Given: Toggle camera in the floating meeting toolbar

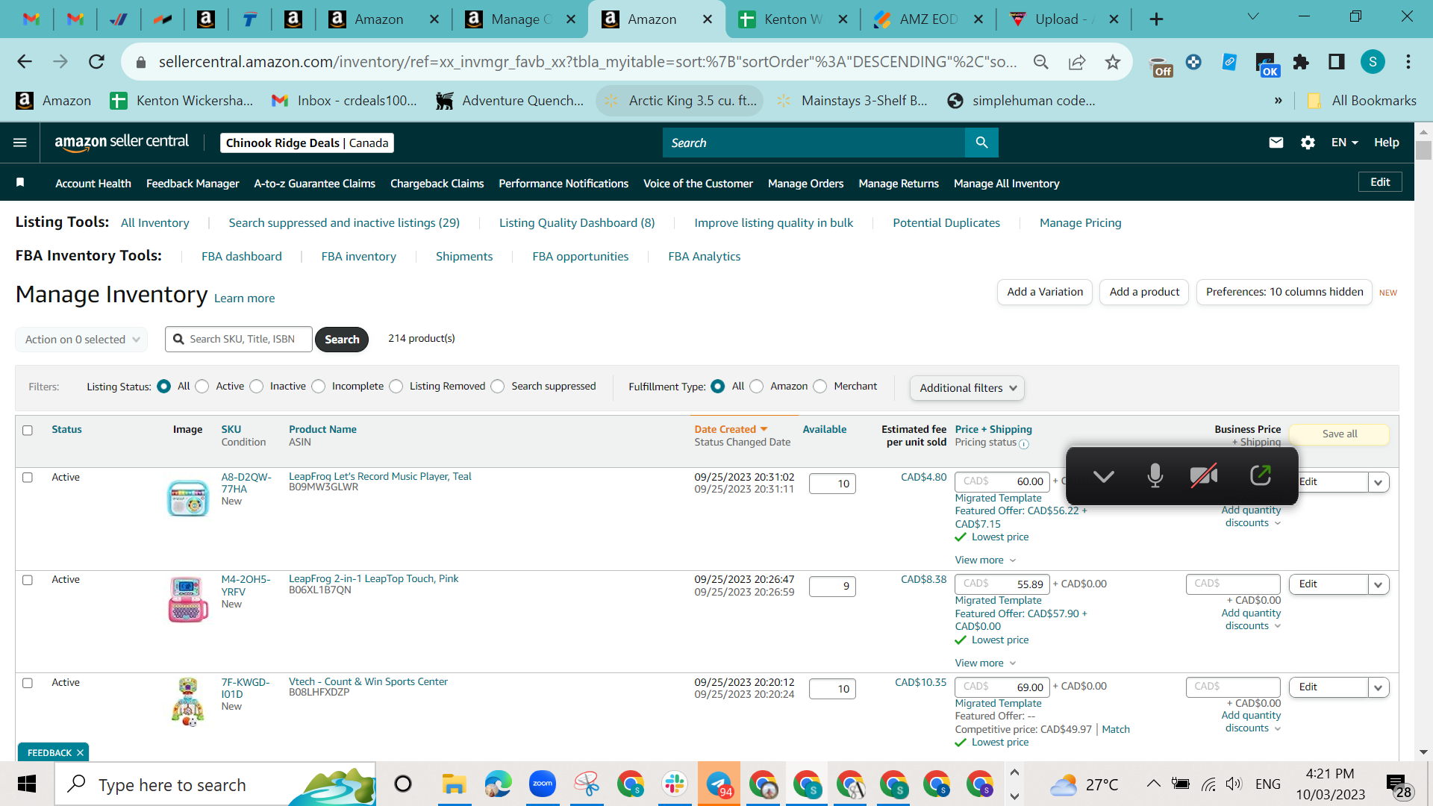Looking at the screenshot, I should coord(1204,475).
